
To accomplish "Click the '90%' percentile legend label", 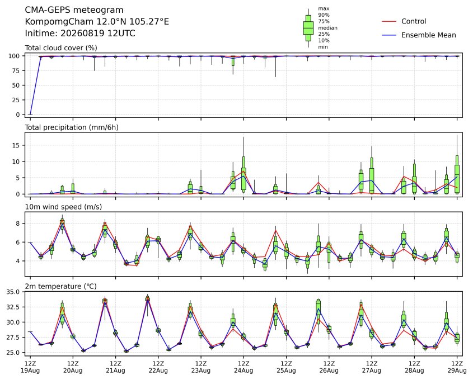I will click(324, 15).
